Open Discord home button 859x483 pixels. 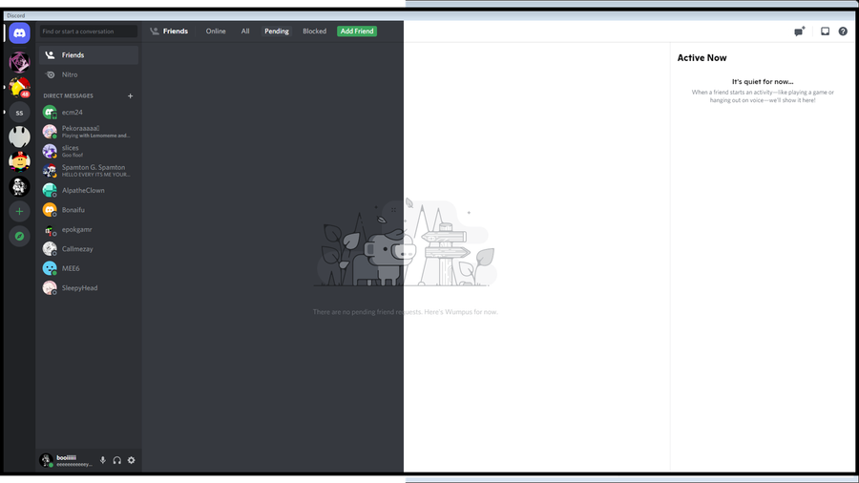pyautogui.click(x=19, y=33)
